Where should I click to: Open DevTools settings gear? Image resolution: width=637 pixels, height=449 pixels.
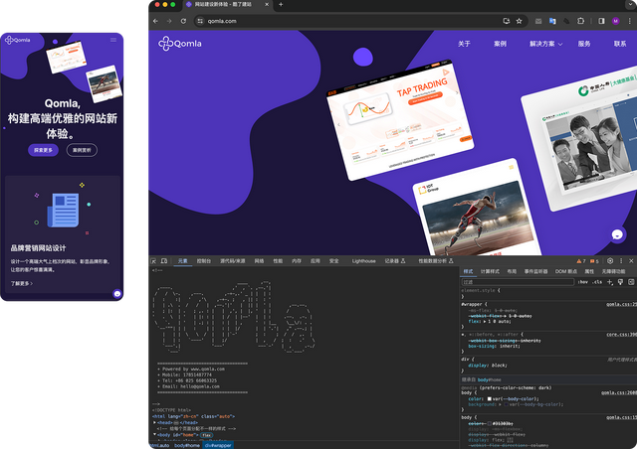[610, 261]
